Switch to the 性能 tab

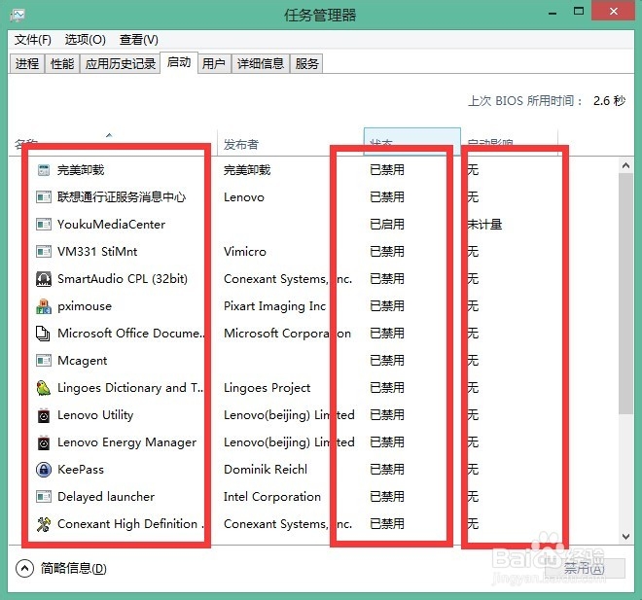pos(62,64)
